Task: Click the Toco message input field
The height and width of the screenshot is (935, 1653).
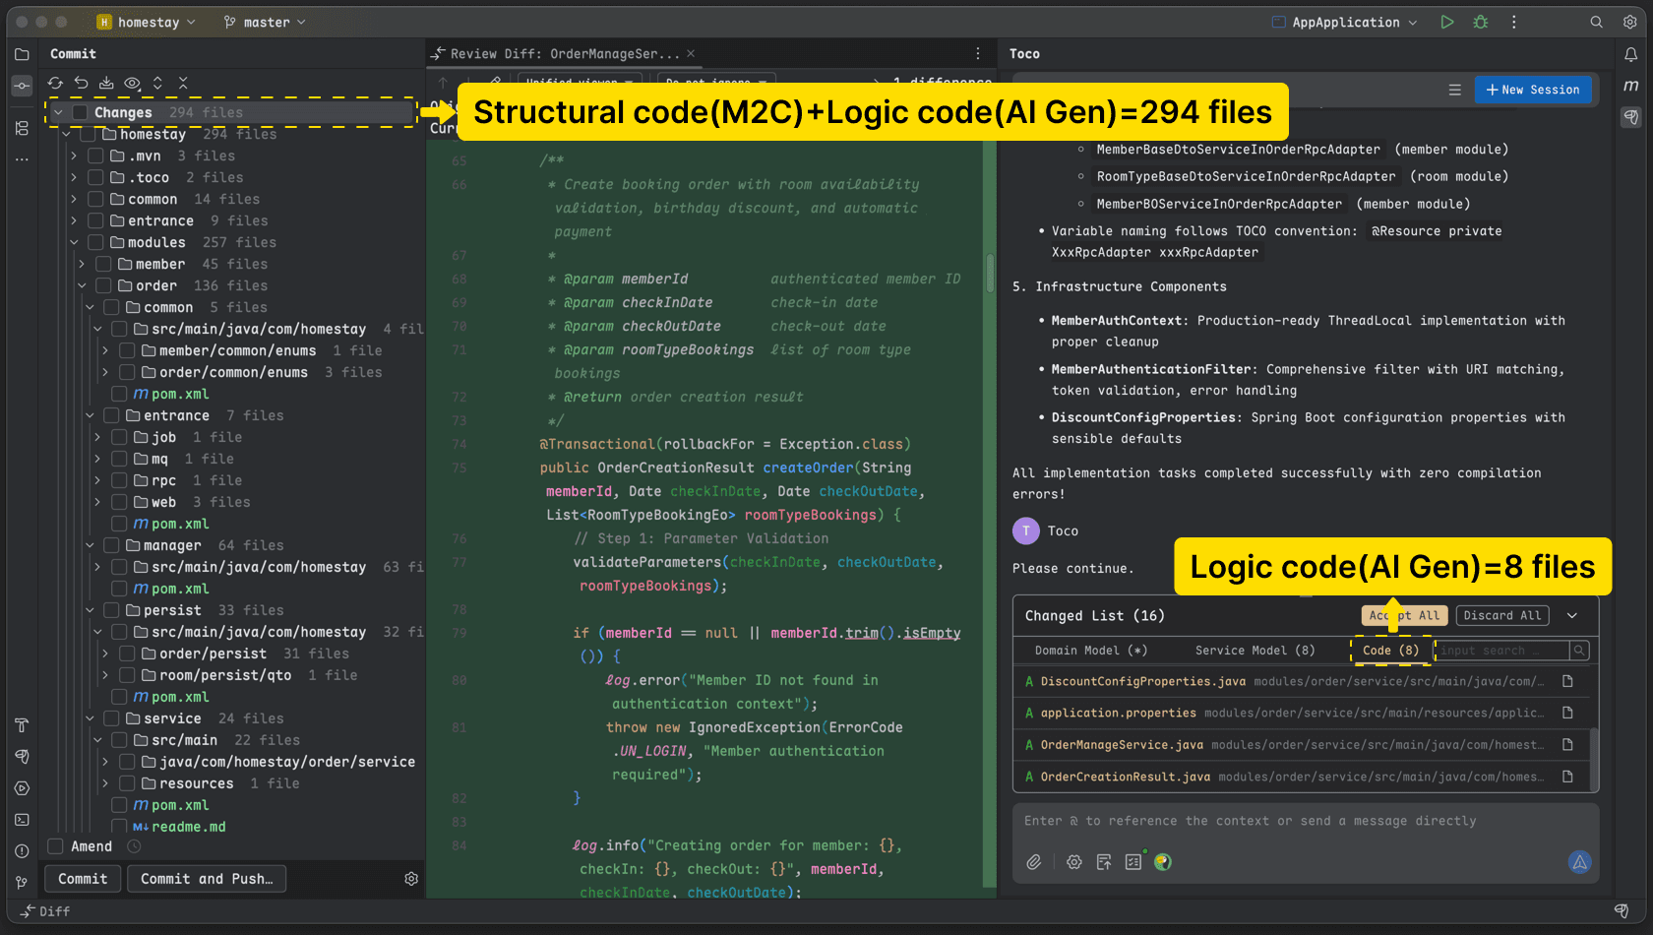Action: click(1279, 821)
